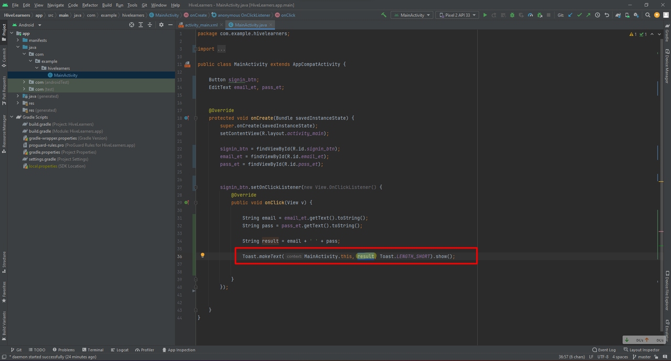Viewport: 671px width, 361px height.
Task: Toggle the Structure side panel
Action: (4, 262)
